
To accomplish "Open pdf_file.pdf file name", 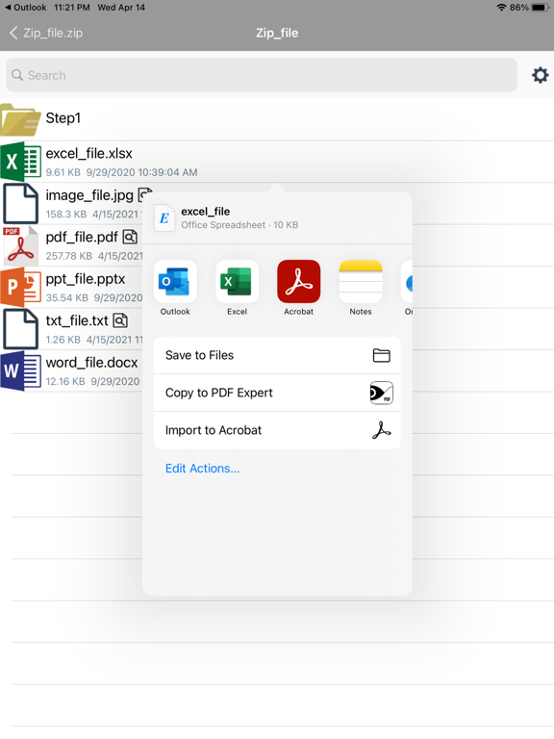I will 82,237.
